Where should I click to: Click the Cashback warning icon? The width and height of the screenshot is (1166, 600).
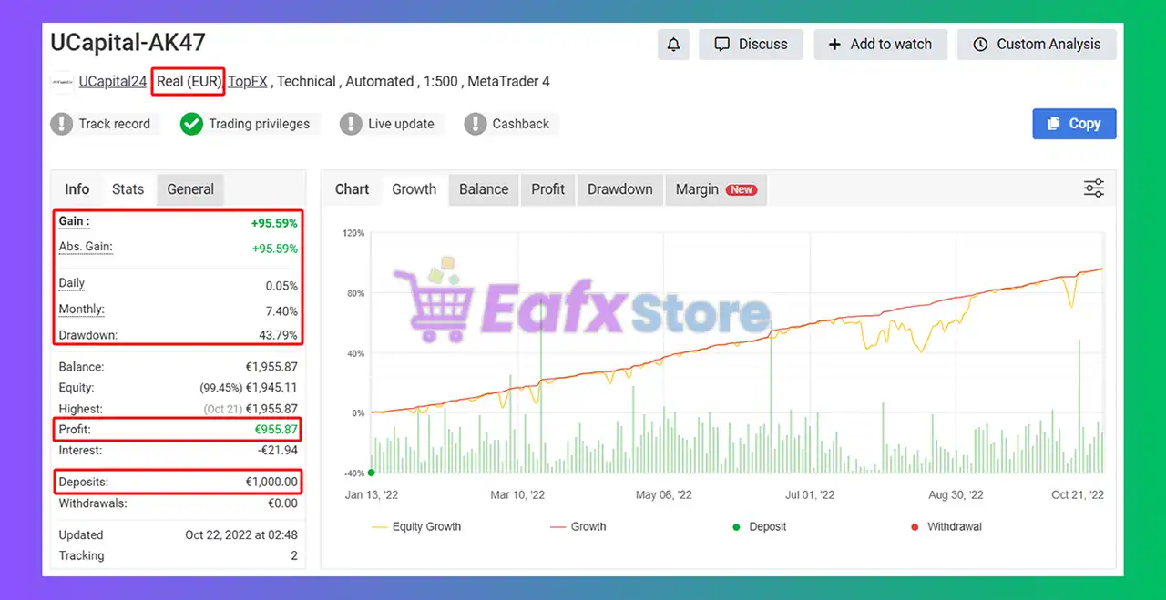pos(476,124)
